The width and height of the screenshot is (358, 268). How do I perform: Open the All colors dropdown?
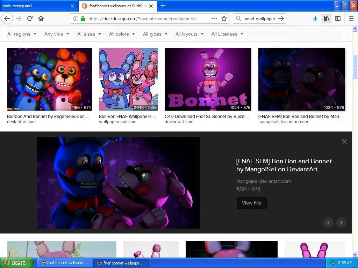click(122, 34)
